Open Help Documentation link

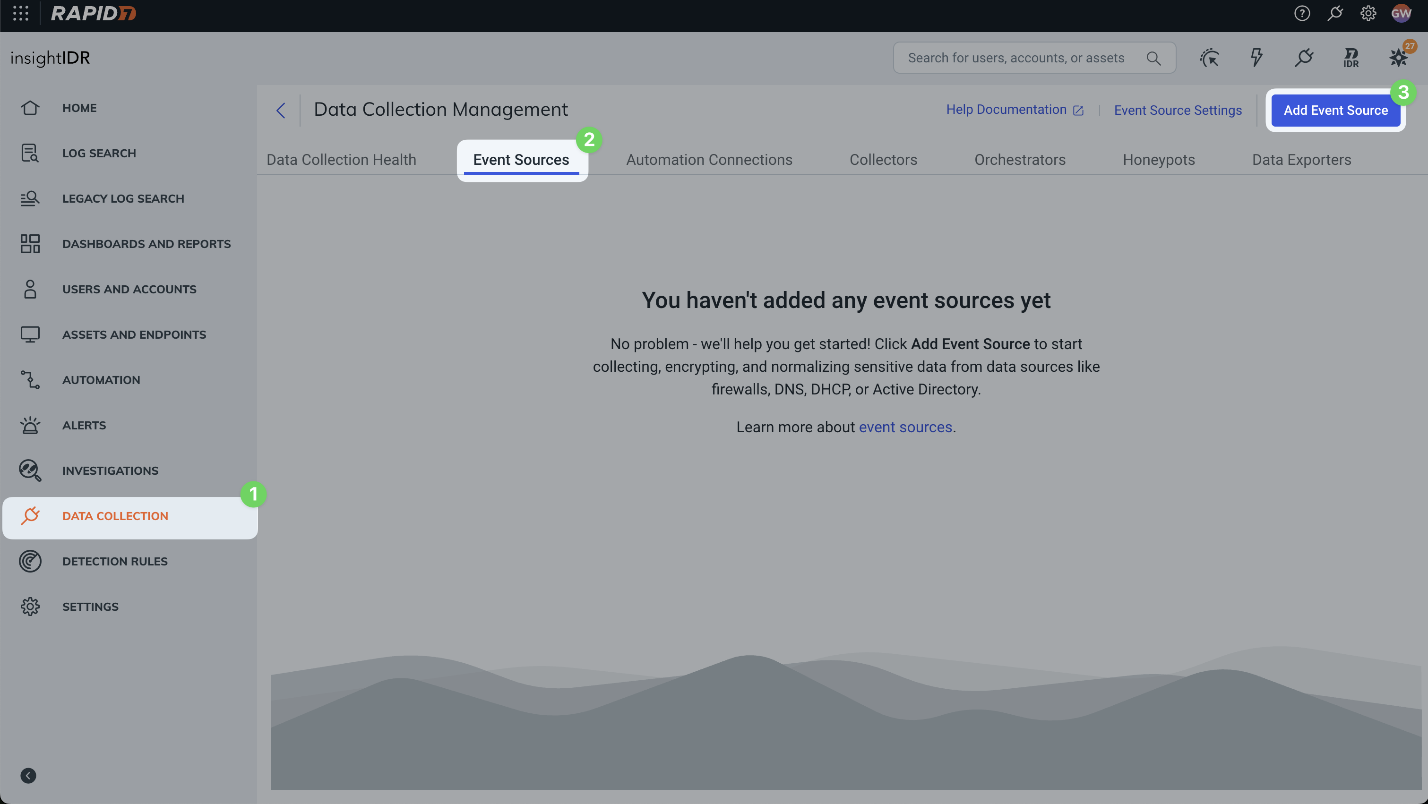1015,110
